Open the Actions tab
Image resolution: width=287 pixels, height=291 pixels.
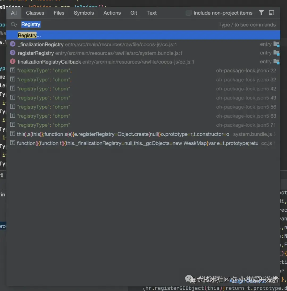(x=112, y=13)
